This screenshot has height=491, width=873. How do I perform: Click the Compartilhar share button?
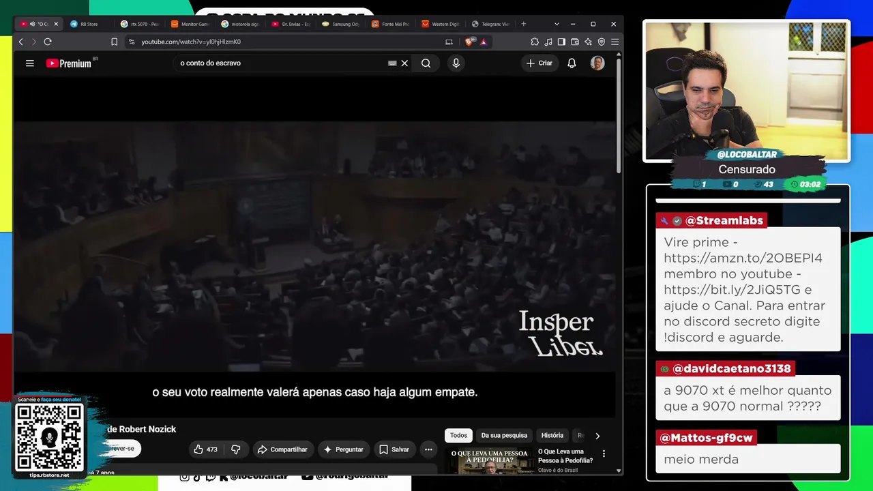coord(283,449)
